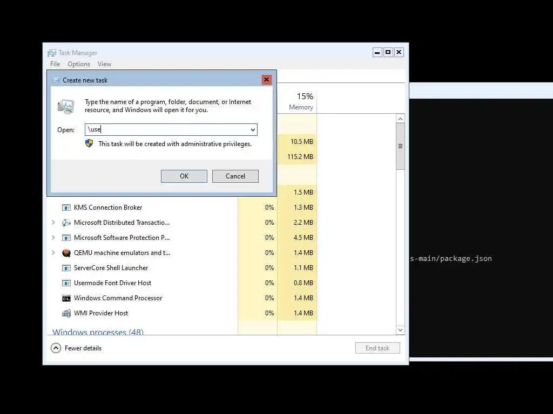Click the Windows Command Processor icon
Image resolution: width=553 pixels, height=414 pixels.
pyautogui.click(x=66, y=298)
